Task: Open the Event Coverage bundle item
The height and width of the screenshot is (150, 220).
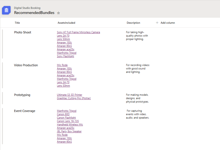Action: click(25, 111)
